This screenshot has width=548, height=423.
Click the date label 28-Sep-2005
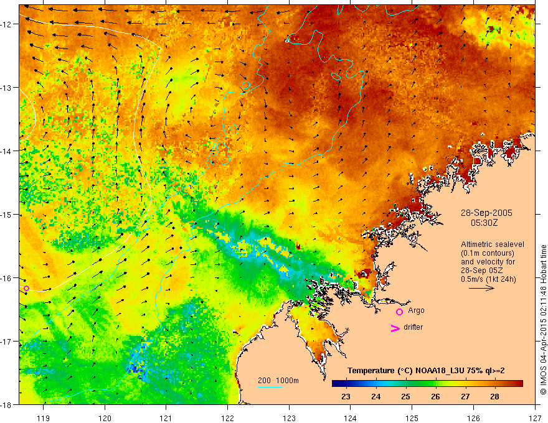[486, 213]
